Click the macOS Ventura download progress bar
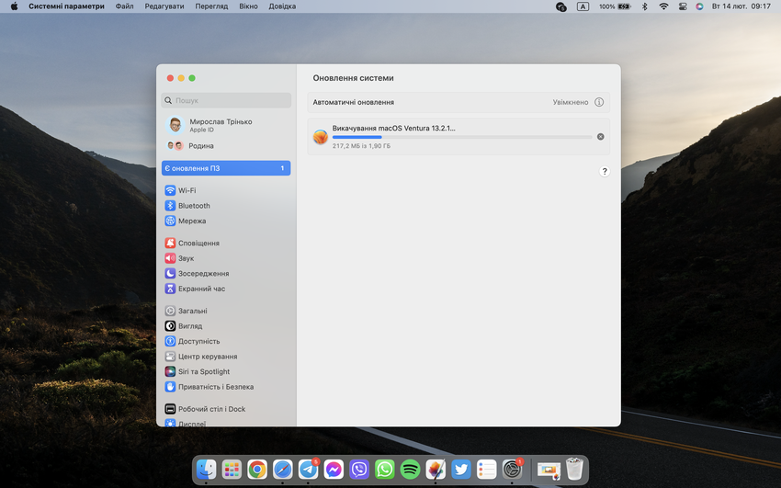Image resolution: width=781 pixels, height=488 pixels. click(461, 137)
